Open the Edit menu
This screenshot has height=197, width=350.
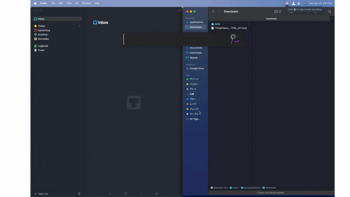[60, 3]
